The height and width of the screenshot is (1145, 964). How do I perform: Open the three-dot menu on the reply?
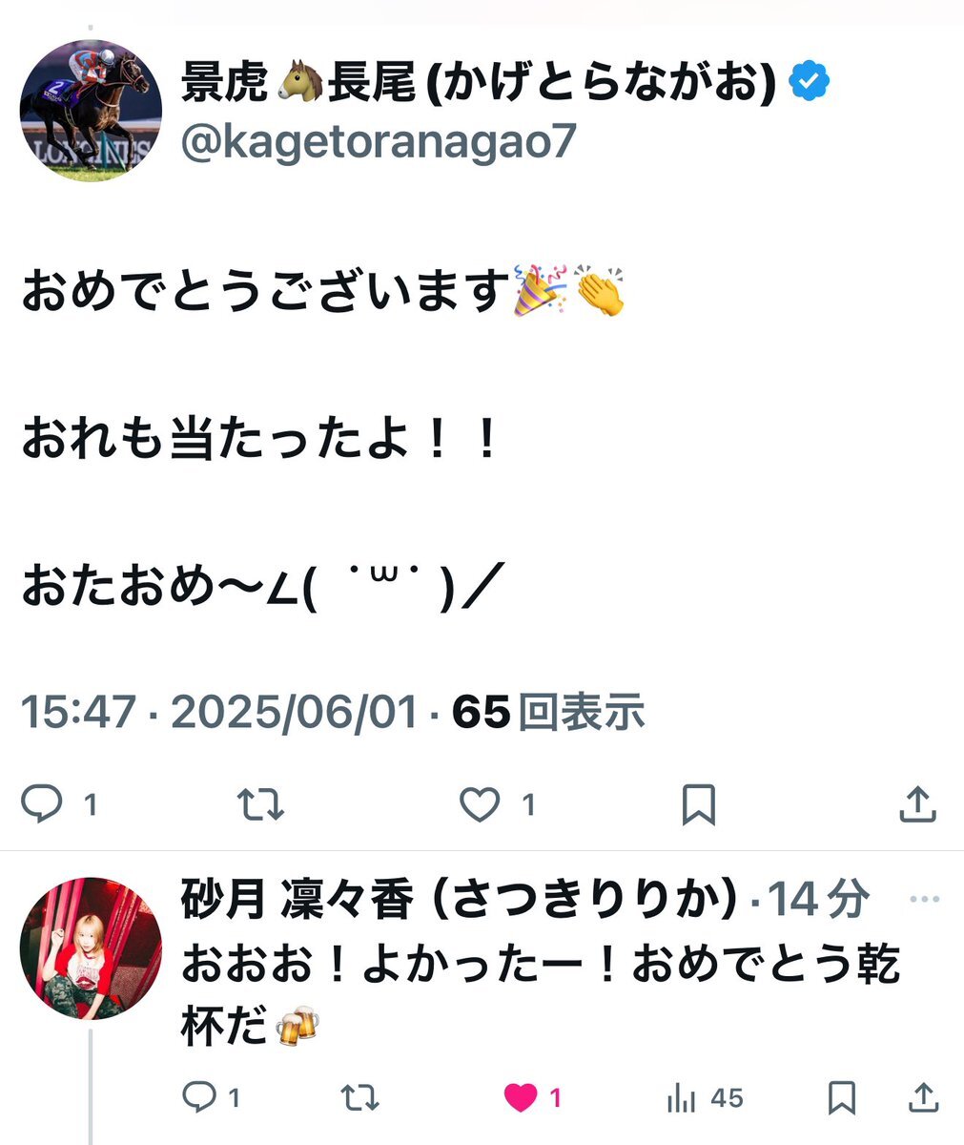click(x=925, y=900)
